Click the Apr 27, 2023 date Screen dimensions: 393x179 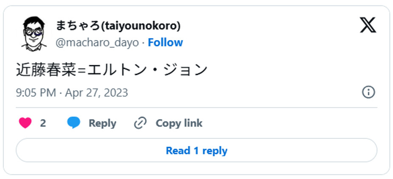tap(96, 93)
